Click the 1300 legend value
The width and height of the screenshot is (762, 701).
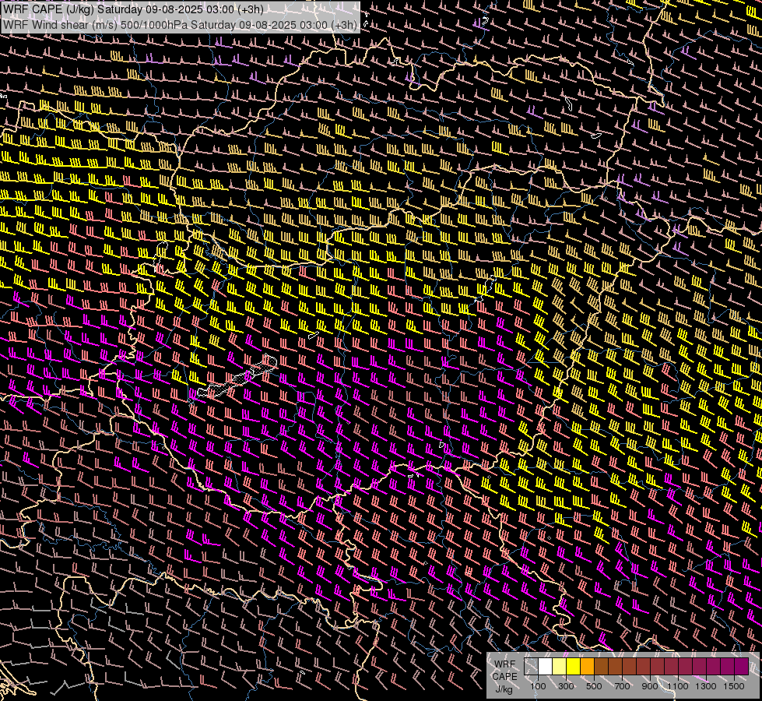pyautogui.click(x=706, y=686)
